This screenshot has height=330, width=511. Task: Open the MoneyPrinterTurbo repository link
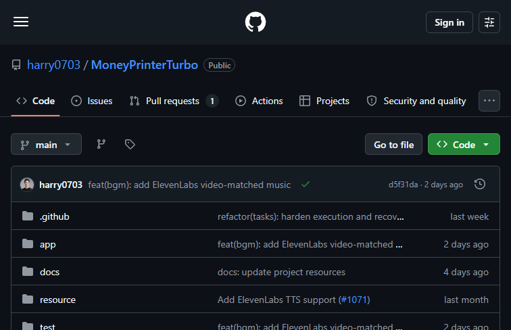[145, 65]
